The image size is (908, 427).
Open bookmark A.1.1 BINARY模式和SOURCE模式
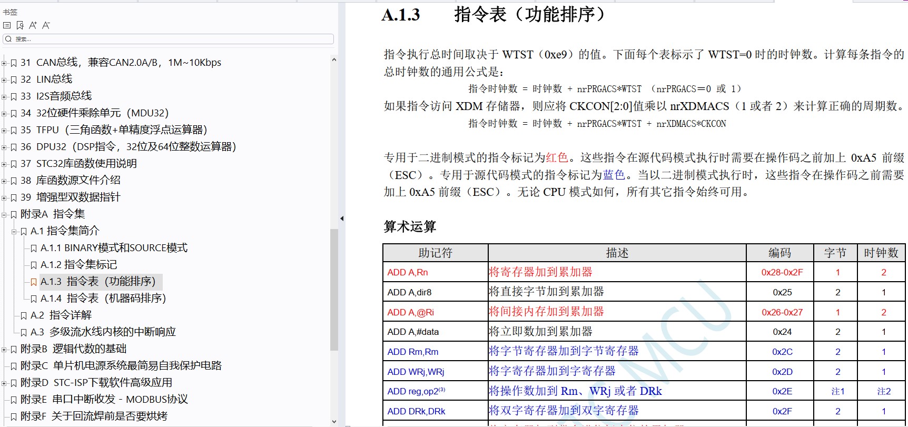coord(114,247)
